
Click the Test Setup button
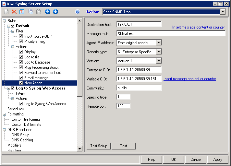pos(99,146)
